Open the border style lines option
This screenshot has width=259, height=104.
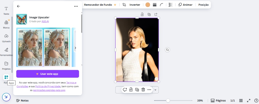pyautogui.click(x=155, y=5)
